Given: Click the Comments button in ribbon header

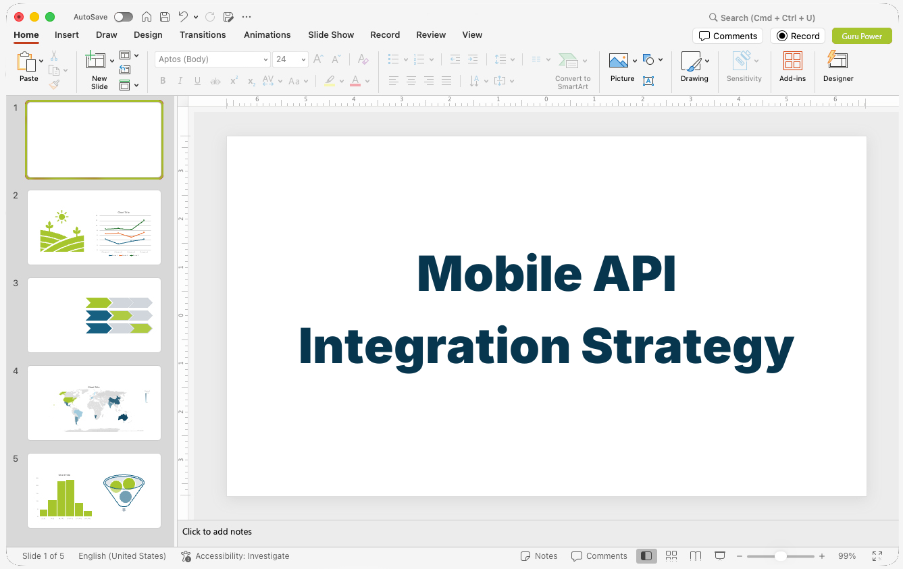Looking at the screenshot, I should [x=727, y=36].
